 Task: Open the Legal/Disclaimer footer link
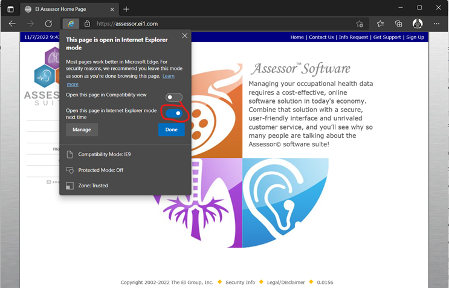point(286,283)
